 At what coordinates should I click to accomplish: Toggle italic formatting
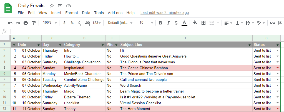coord(169,23)
